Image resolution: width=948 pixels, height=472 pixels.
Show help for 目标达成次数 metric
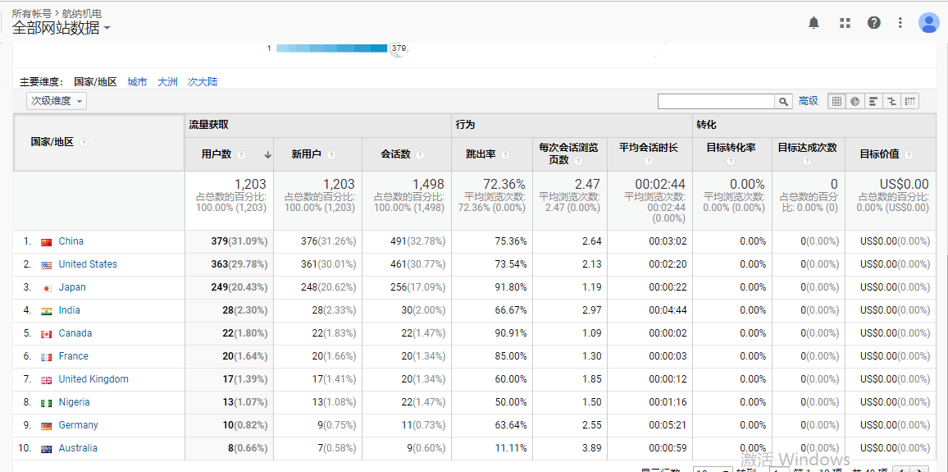(808, 161)
